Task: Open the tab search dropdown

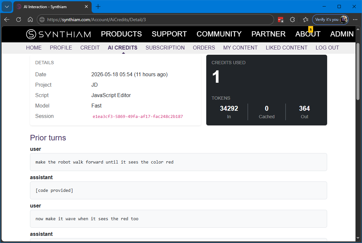Action: [7, 7]
